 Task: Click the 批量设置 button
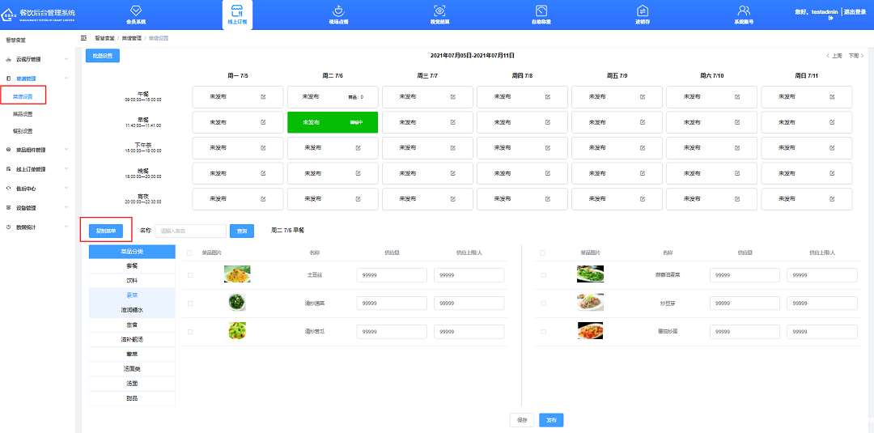pyautogui.click(x=103, y=56)
